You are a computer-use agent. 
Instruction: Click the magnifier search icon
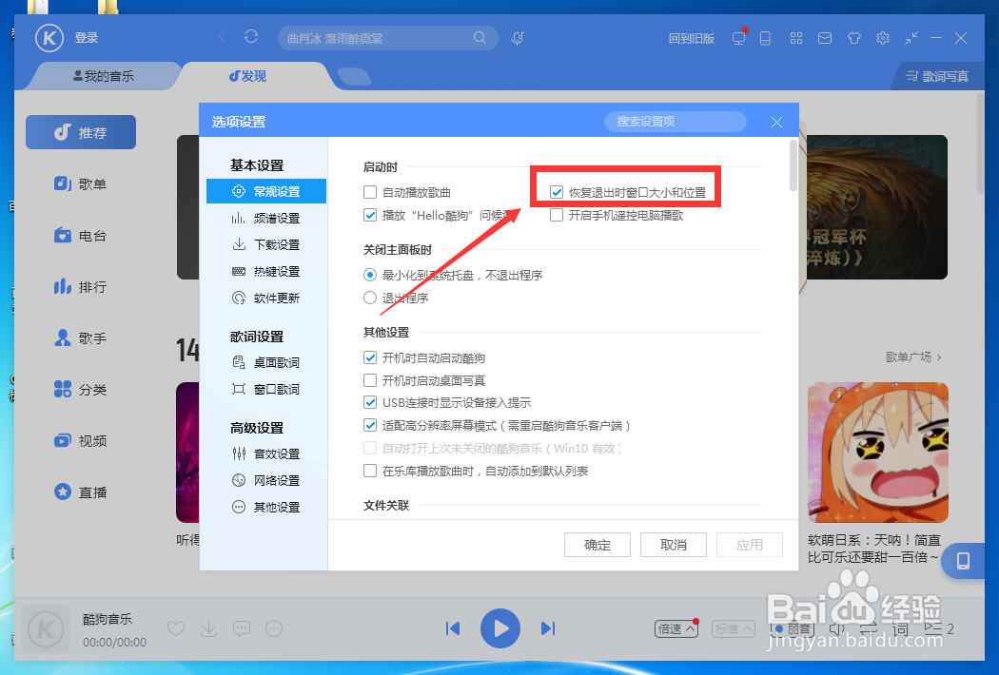tap(480, 38)
